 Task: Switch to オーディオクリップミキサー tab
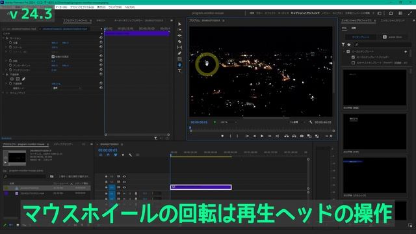click(x=138, y=20)
